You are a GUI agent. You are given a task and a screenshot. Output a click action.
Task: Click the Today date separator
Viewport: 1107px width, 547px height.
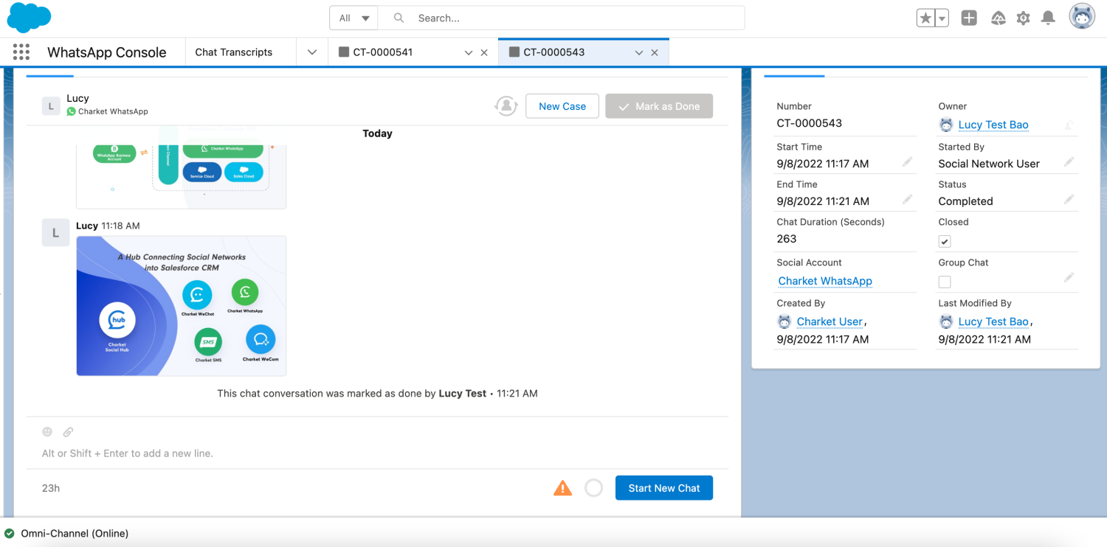(377, 133)
